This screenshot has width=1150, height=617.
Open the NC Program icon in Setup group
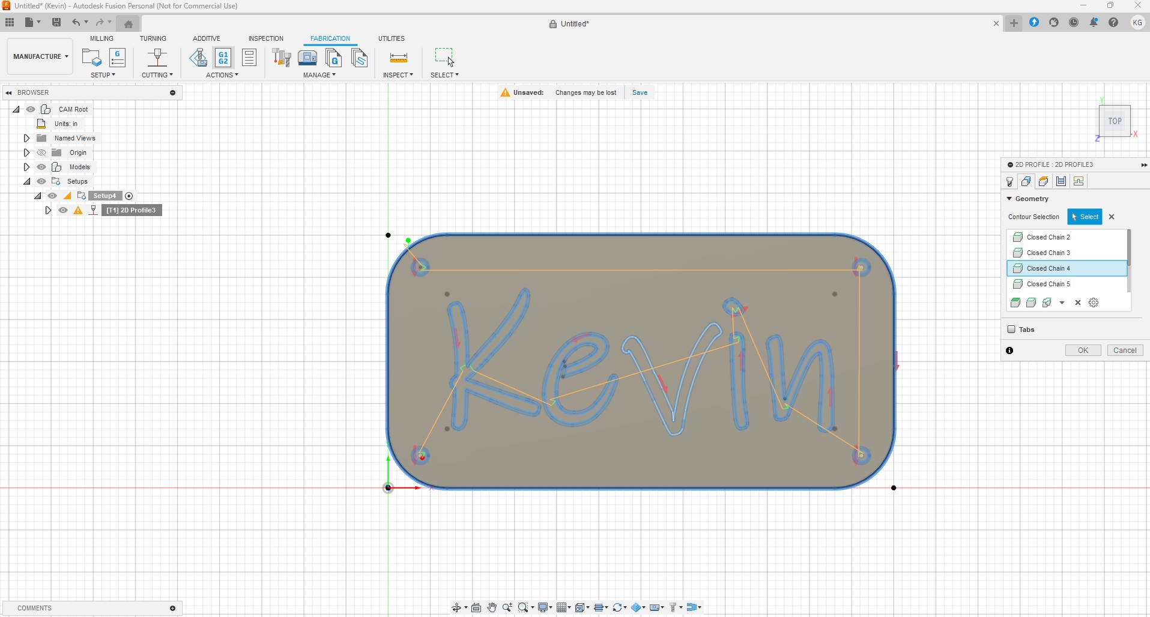click(x=118, y=57)
